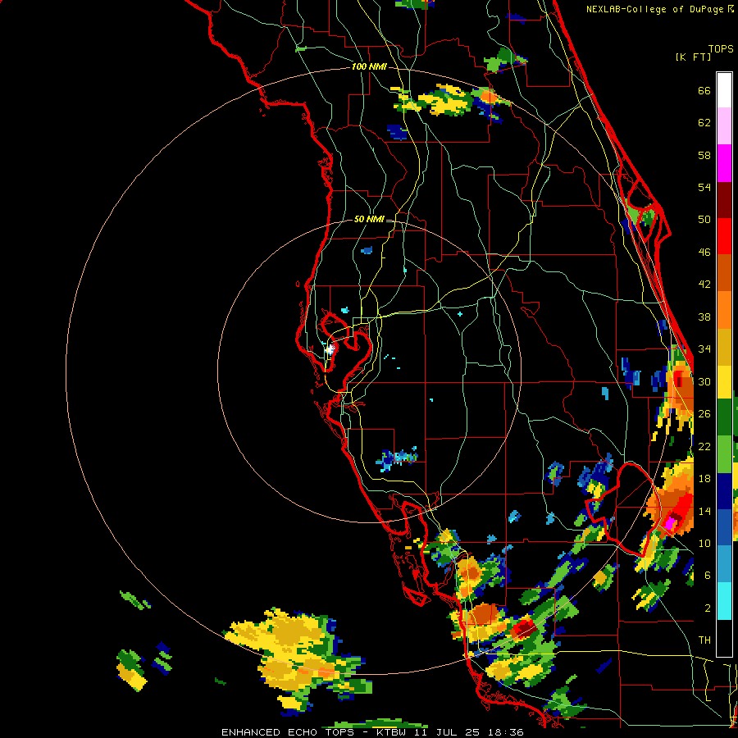
Task: Pick the light pink legend swatch
Action: click(724, 125)
